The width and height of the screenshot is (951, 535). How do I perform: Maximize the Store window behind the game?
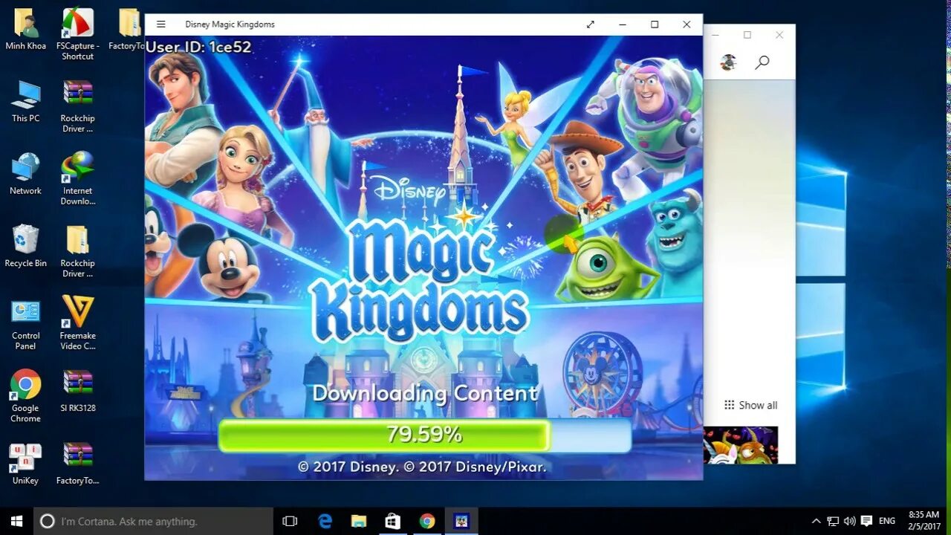click(x=747, y=35)
